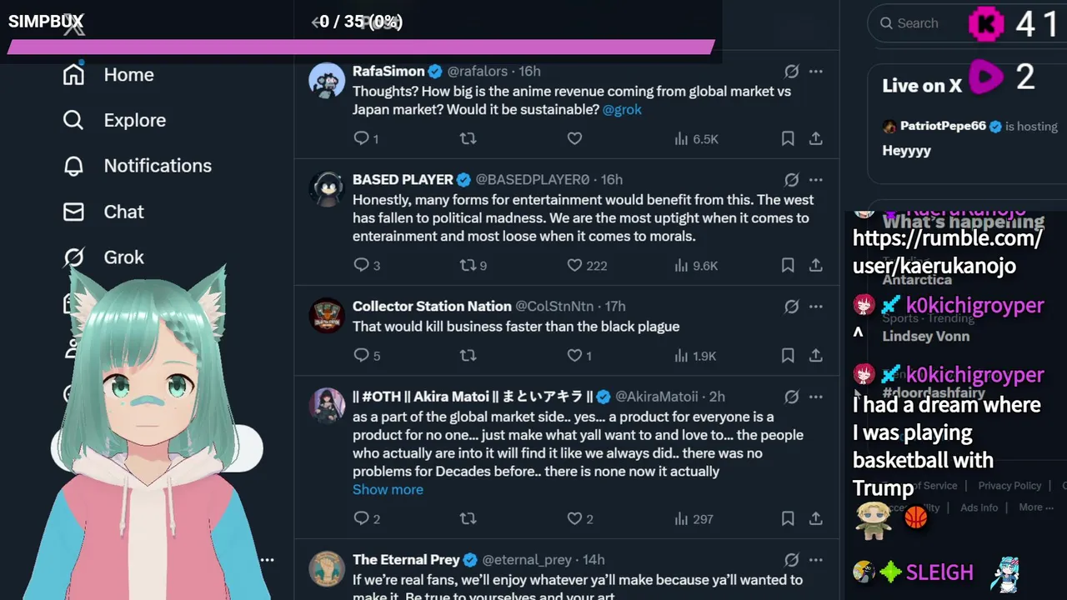This screenshot has height=600, width=1067.
Task: Open the rumble.com kaerukanojo link
Action: [x=947, y=252]
